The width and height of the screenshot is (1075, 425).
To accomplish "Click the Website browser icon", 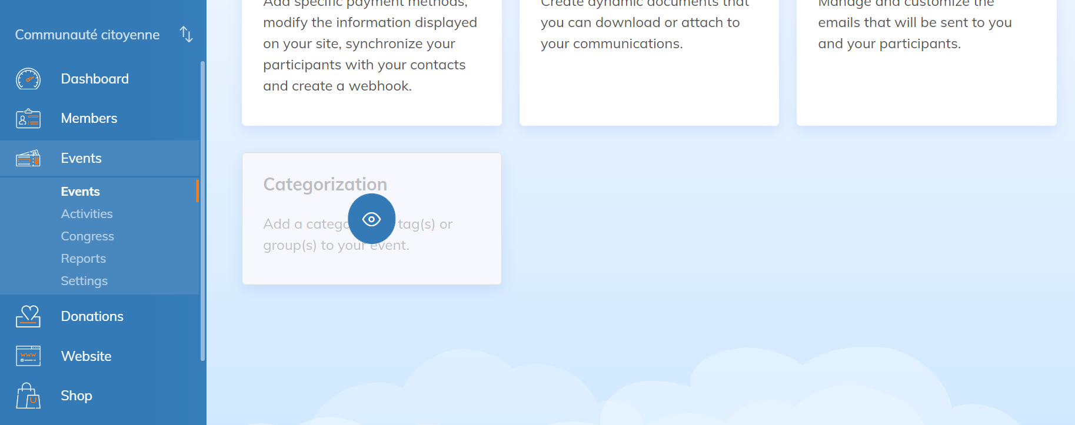I will tap(28, 356).
